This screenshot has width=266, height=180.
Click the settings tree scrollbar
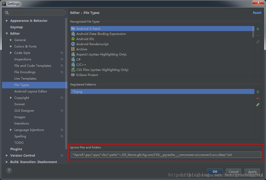pos(66,83)
